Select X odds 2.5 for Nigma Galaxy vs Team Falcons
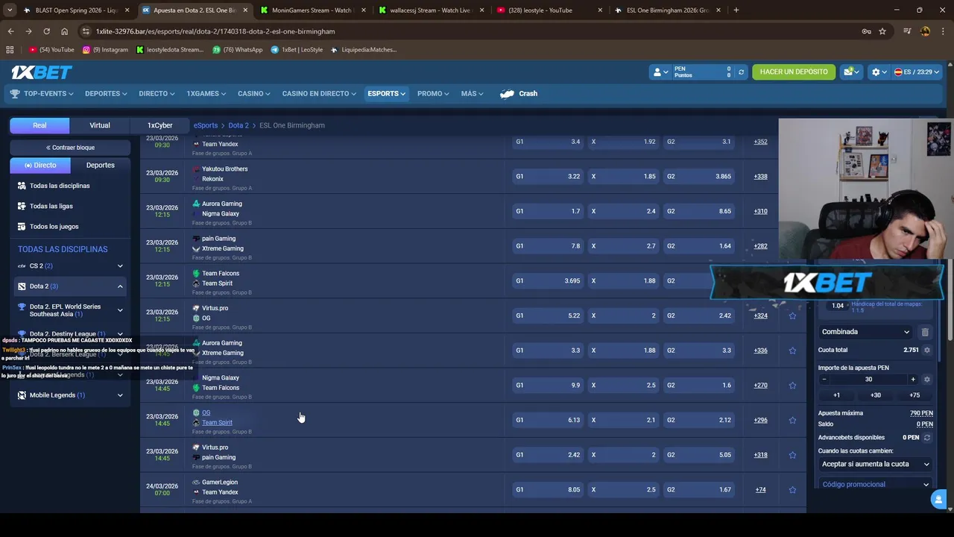The width and height of the screenshot is (954, 537). 624,386
